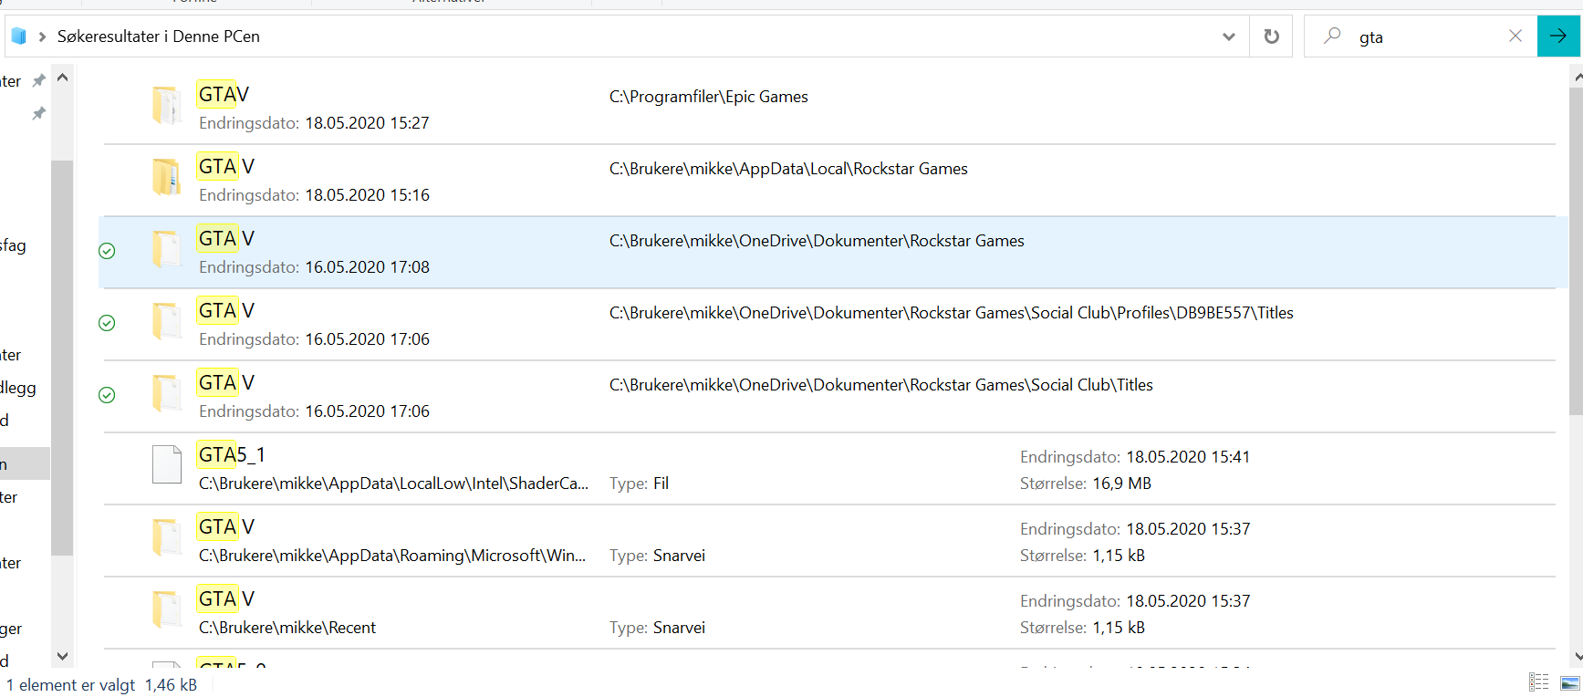Open the address bar history dropdown

(x=1229, y=36)
